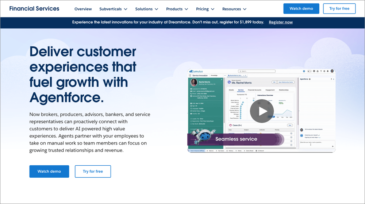Click Try for free in the top header

pyautogui.click(x=339, y=9)
